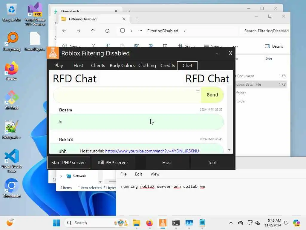Click Bosem's 'hi' chat message
This screenshot has width=306, height=230.
(137, 122)
